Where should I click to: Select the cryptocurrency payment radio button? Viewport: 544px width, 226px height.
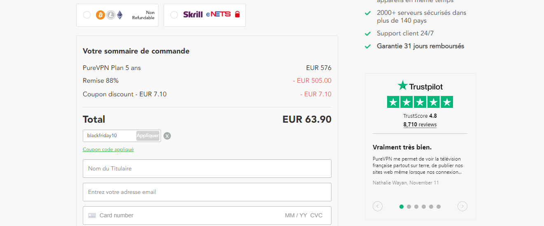(87, 15)
